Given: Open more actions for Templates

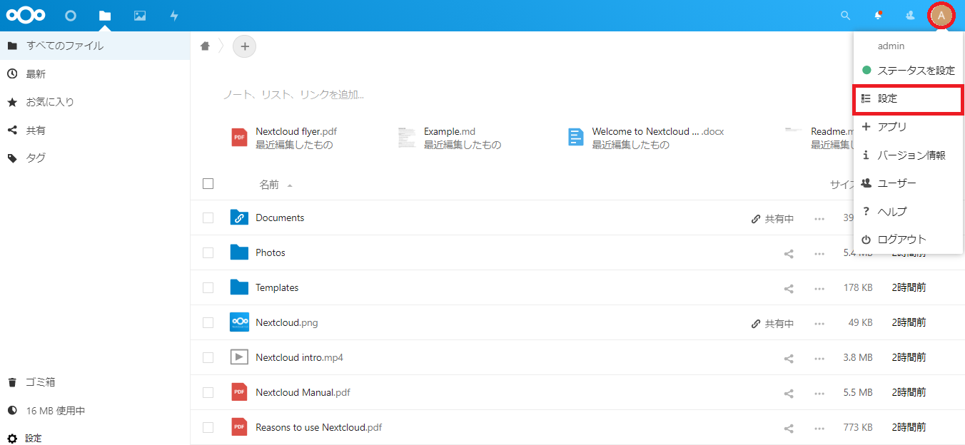Looking at the screenshot, I should pos(819,288).
